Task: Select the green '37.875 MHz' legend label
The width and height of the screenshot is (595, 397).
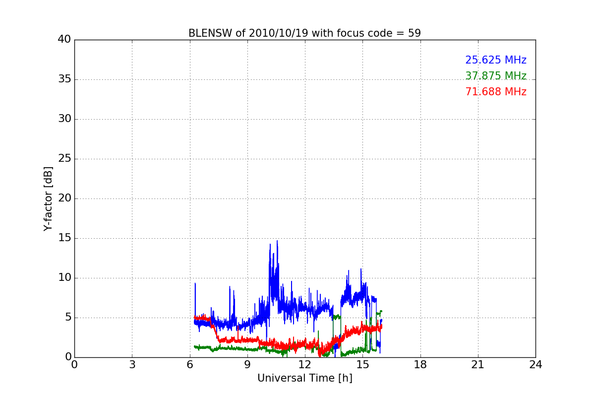Action: 496,76
